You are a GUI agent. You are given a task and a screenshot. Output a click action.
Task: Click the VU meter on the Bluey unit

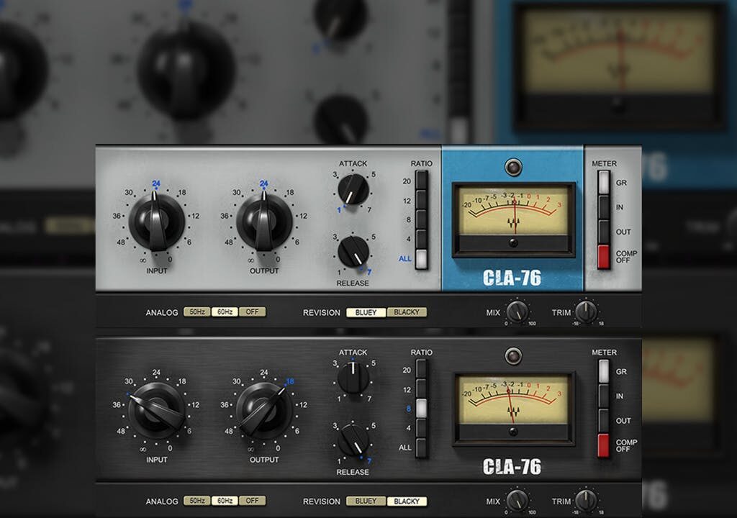tap(513, 220)
